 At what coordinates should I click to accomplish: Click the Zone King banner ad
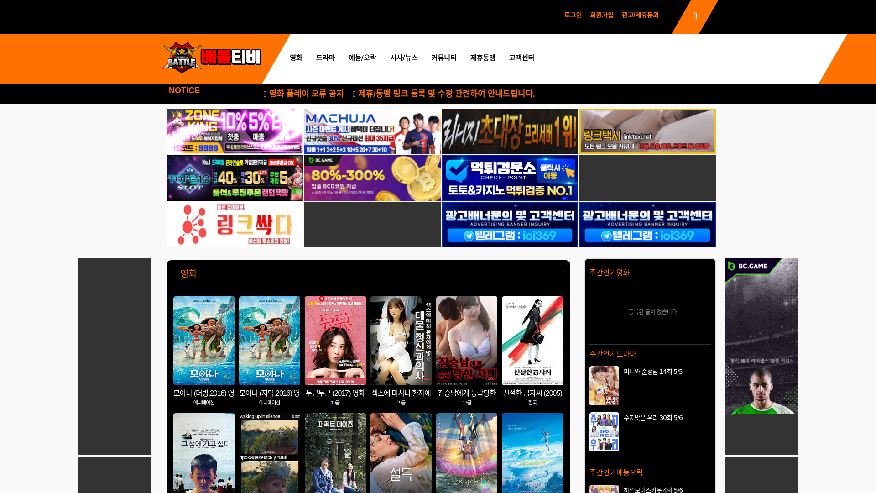pos(235,131)
